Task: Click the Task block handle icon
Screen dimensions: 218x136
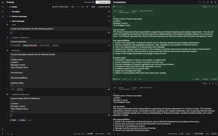Action: (7, 25)
